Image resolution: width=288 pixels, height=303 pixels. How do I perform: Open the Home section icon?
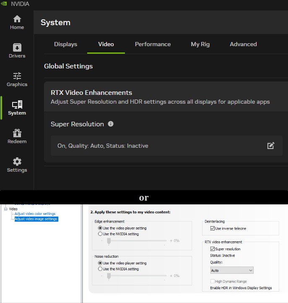coord(17,19)
